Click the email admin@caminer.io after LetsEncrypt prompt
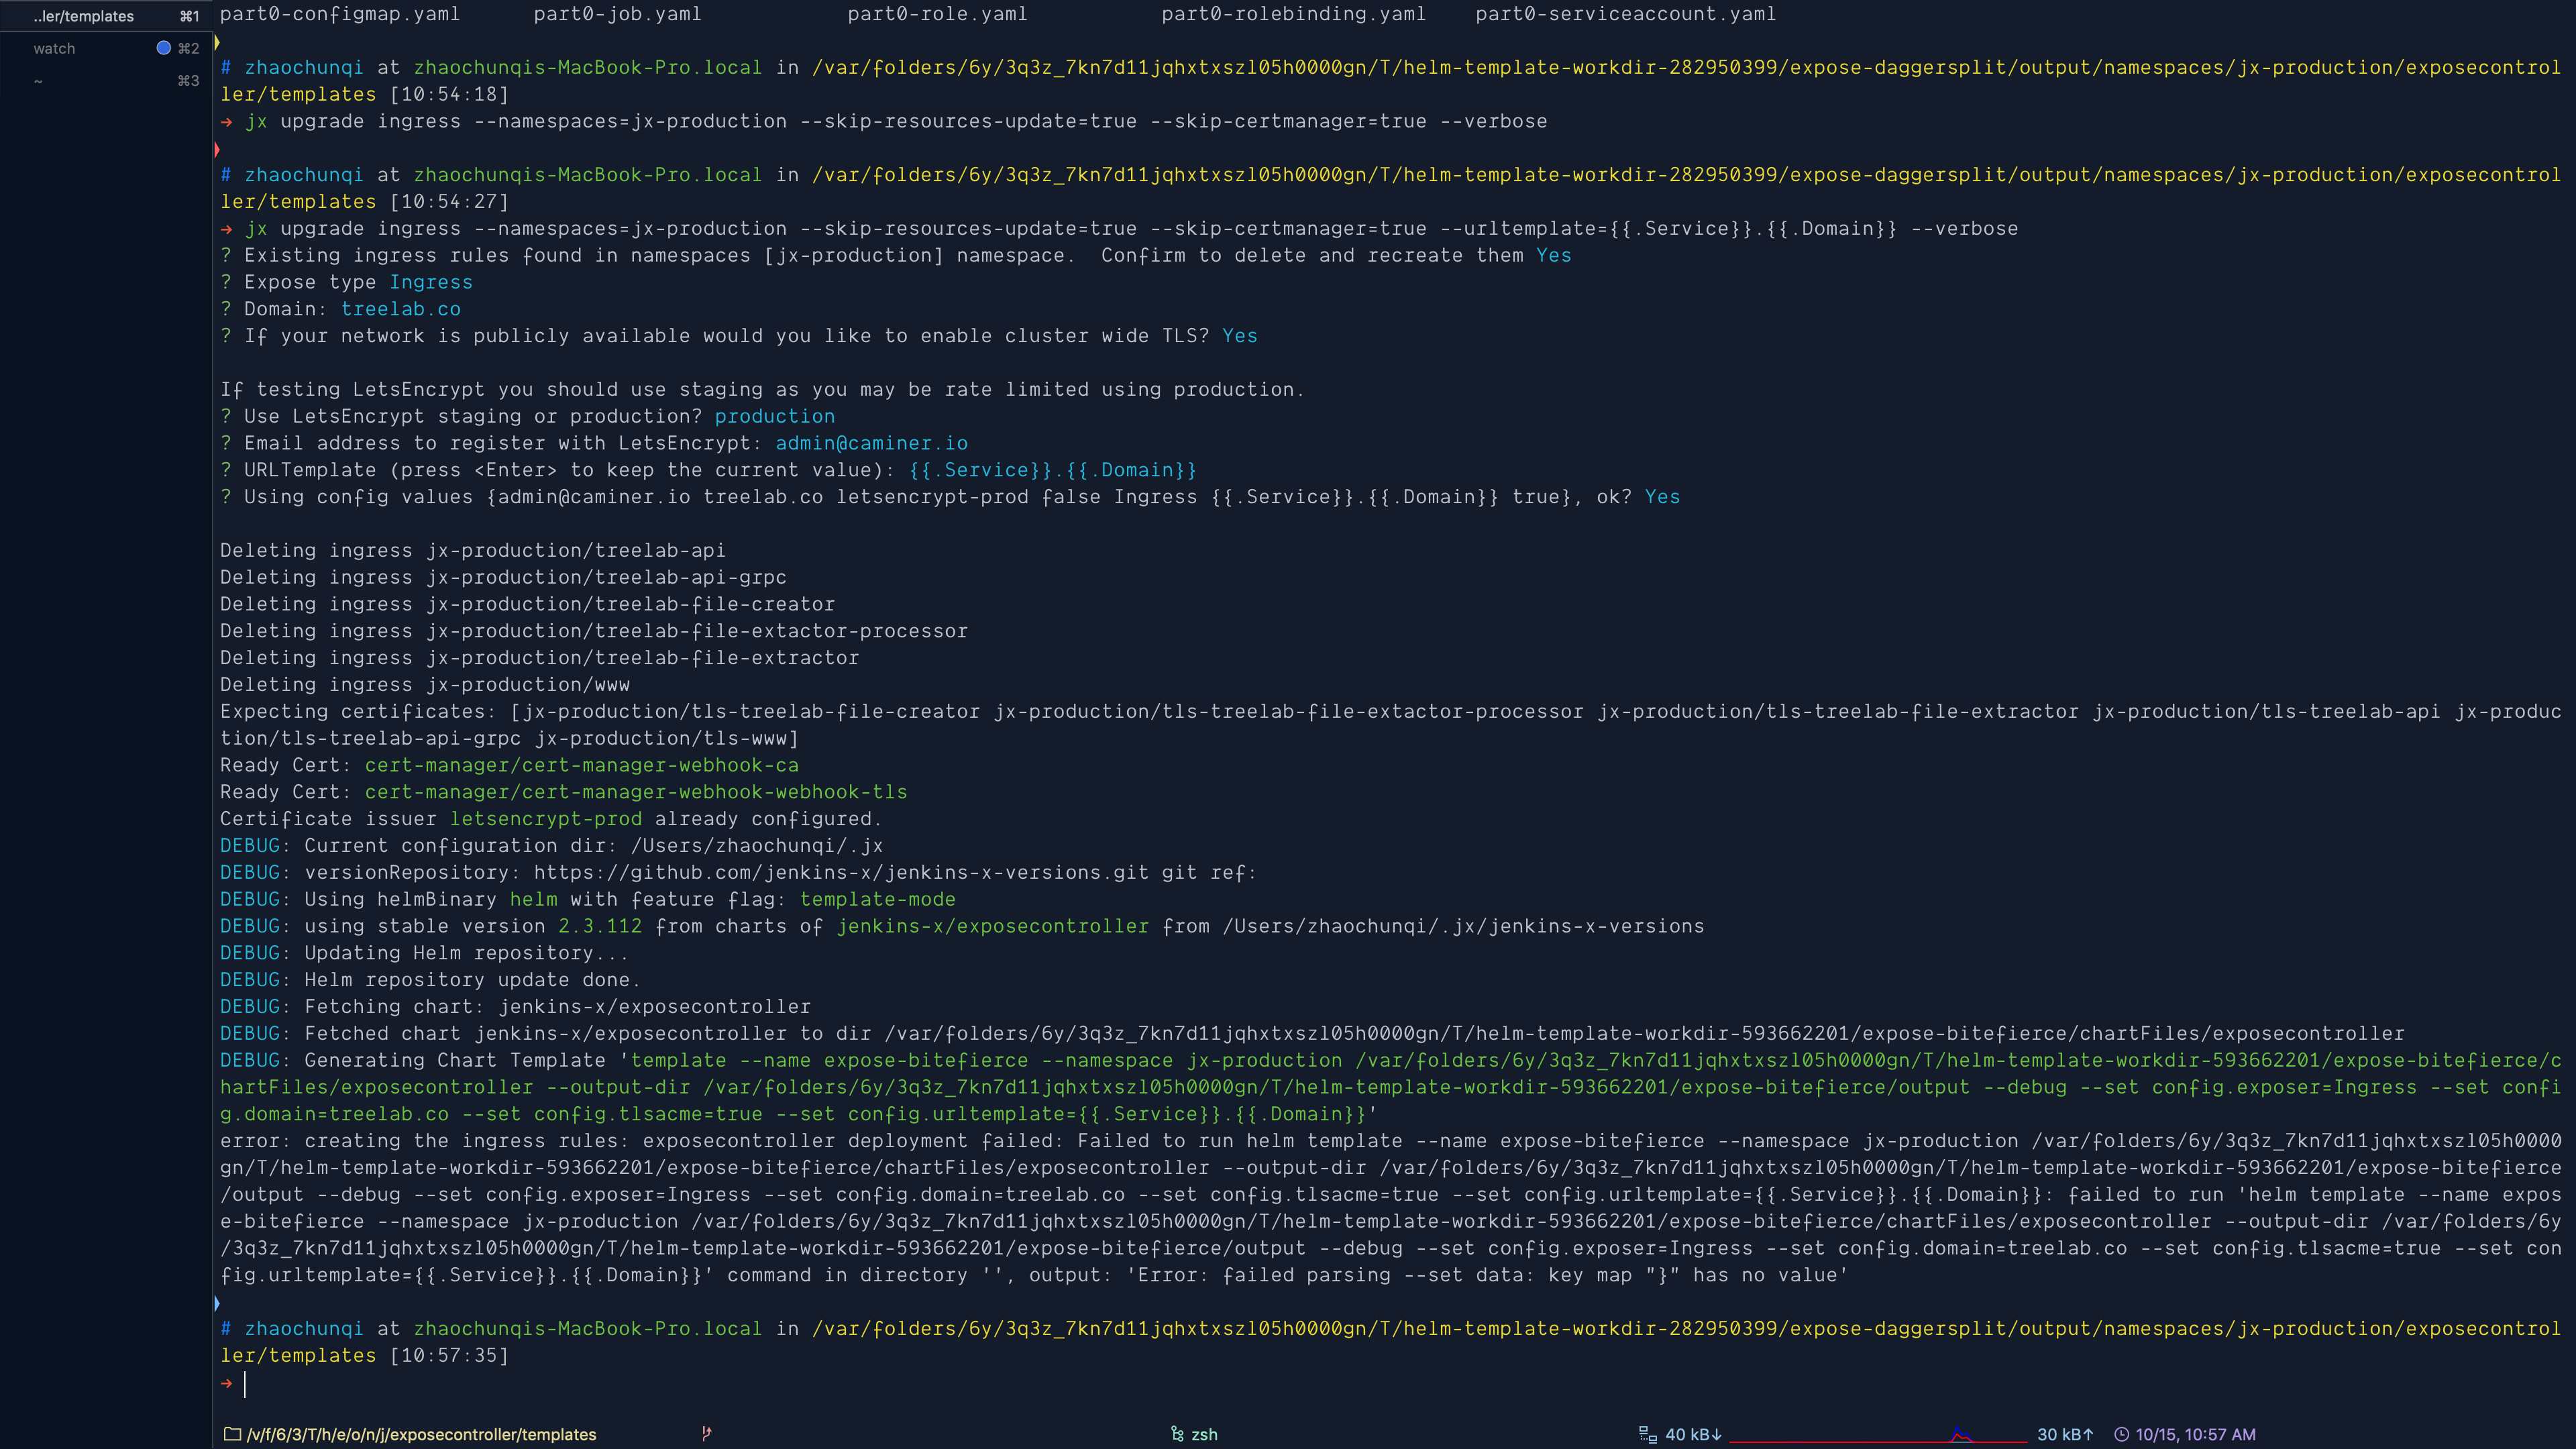This screenshot has width=2576, height=1449. coord(871,443)
